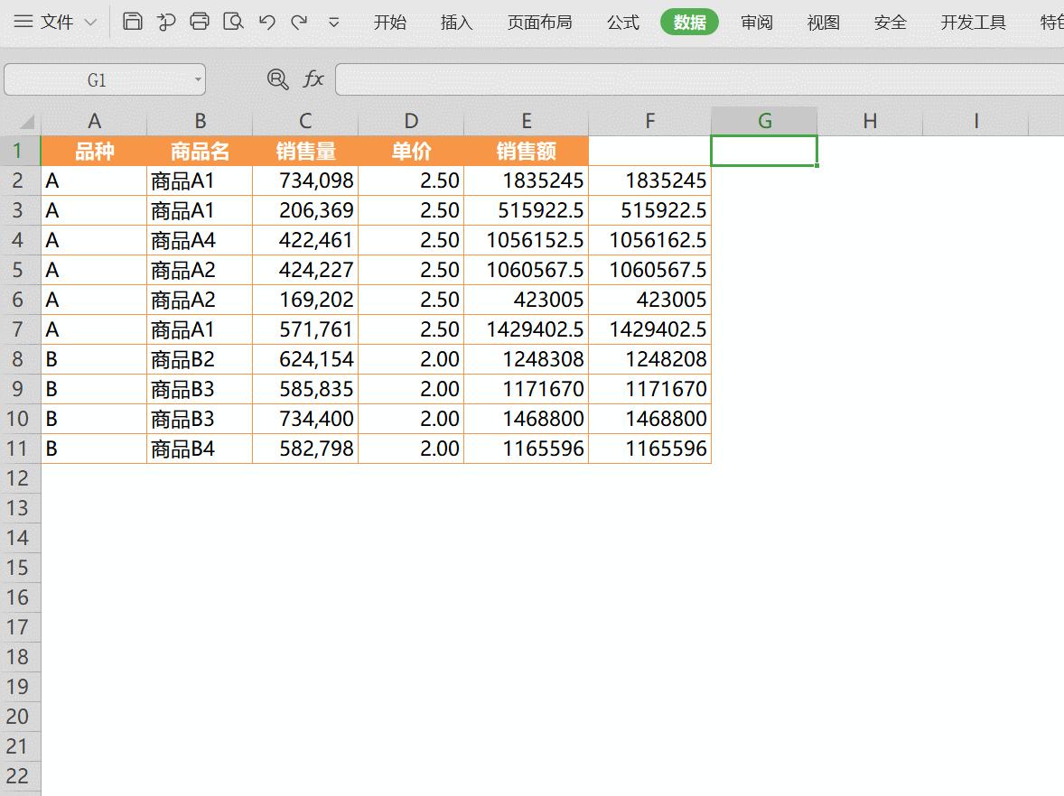Select column E header

(x=527, y=121)
